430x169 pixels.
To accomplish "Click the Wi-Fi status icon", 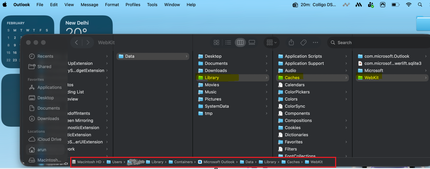I will pos(408,5).
